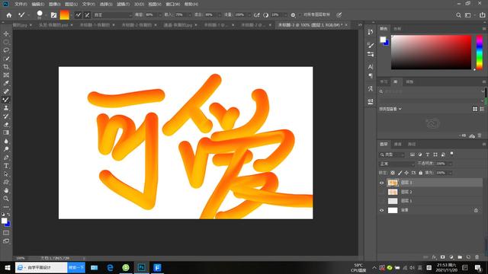
Task: Open the brush settings panel icon
Action: click(x=54, y=15)
